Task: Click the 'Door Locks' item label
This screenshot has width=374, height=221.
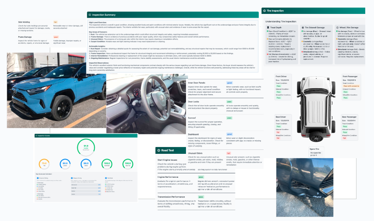Action: coord(194,101)
